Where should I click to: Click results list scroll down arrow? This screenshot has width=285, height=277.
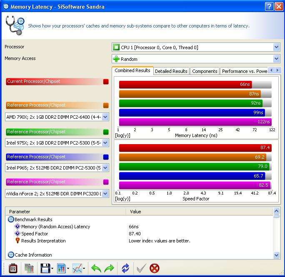pyautogui.click(x=276, y=255)
